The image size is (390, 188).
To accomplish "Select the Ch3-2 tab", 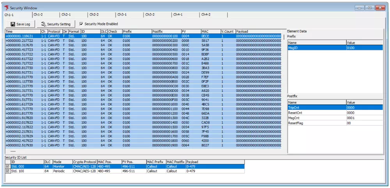I will click(x=150, y=14).
